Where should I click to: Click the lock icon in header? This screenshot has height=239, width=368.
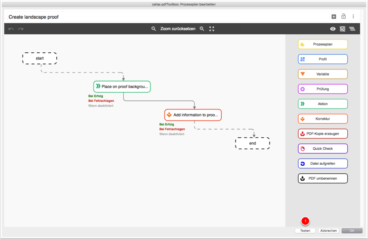point(343,17)
